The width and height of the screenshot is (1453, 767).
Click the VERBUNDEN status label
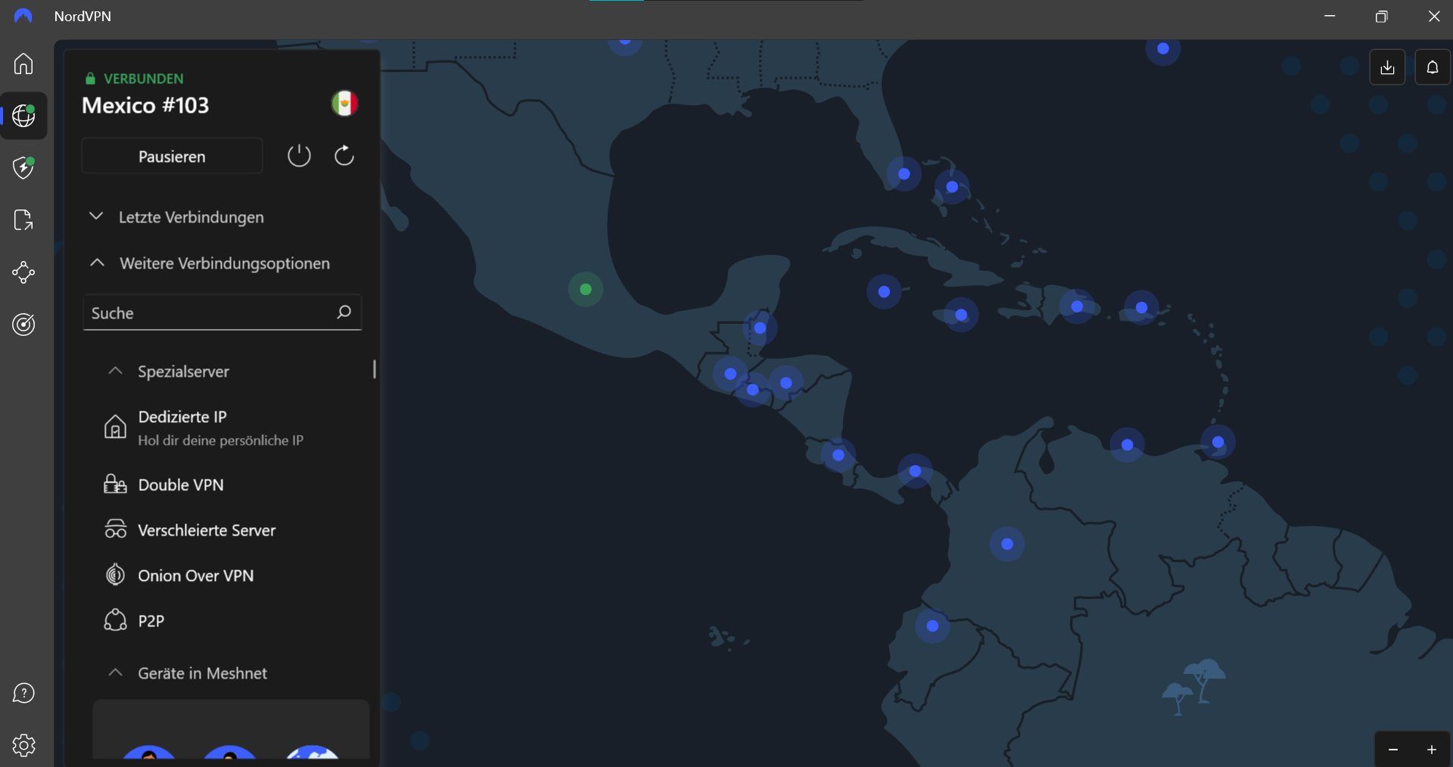[144, 79]
